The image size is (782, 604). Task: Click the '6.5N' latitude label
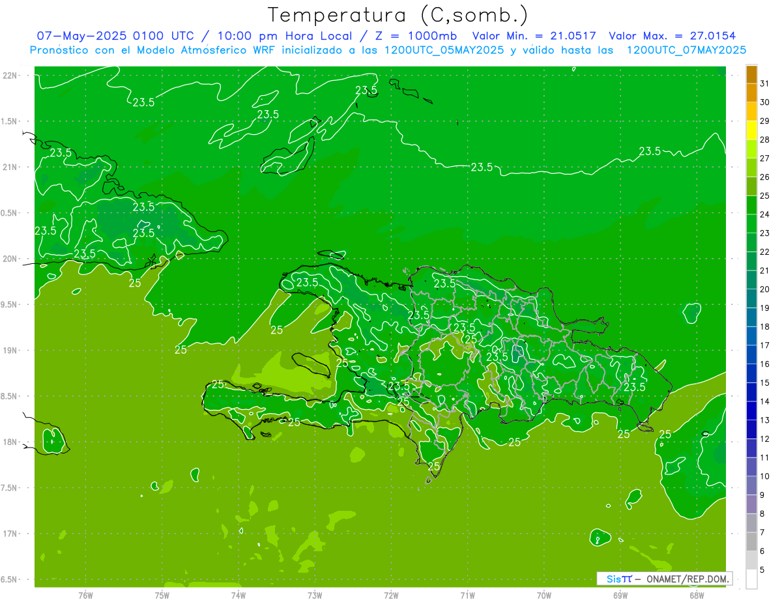pyautogui.click(x=10, y=579)
